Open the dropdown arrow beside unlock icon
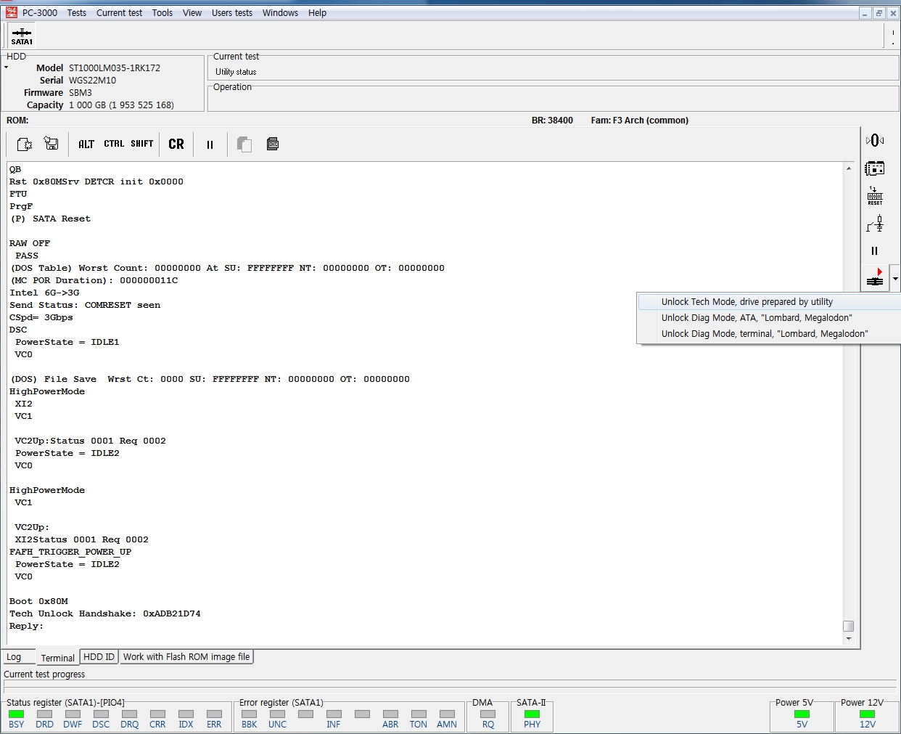901x734 pixels. (895, 278)
